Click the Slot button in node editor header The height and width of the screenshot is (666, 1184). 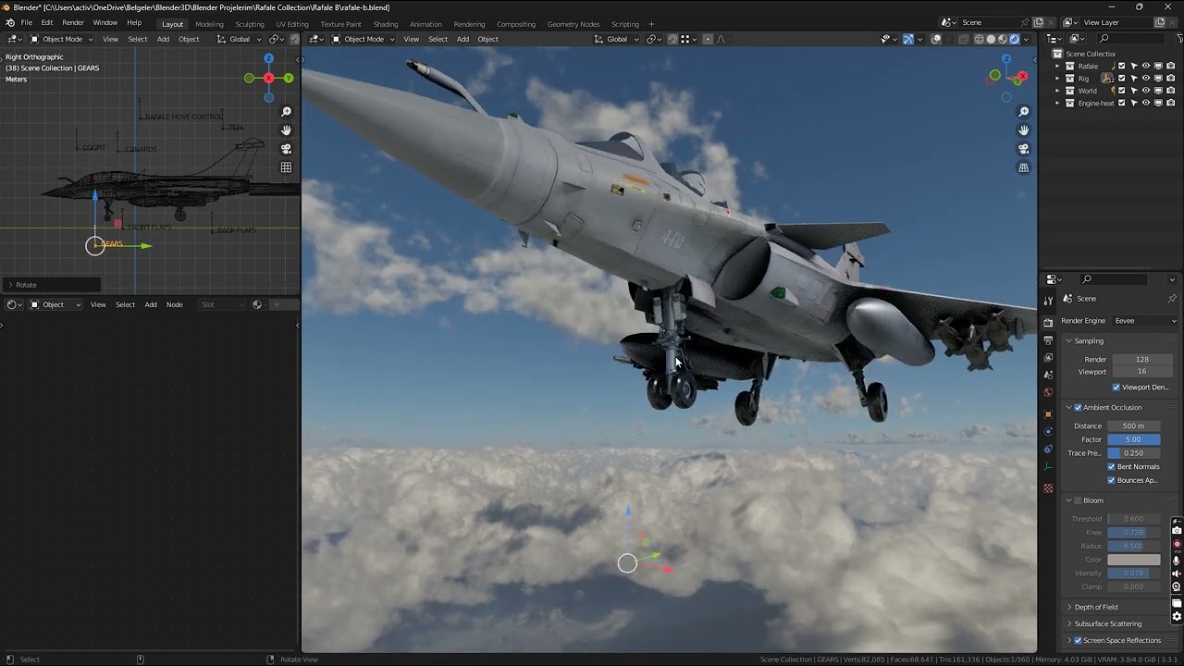(222, 304)
